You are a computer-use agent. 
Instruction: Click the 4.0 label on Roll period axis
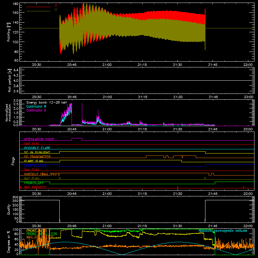pyautogui.click(x=16, y=81)
